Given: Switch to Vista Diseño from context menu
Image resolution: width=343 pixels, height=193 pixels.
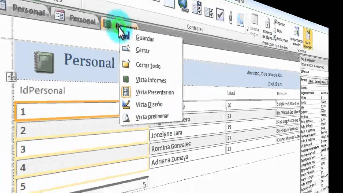Looking at the screenshot, I should pyautogui.click(x=149, y=105).
